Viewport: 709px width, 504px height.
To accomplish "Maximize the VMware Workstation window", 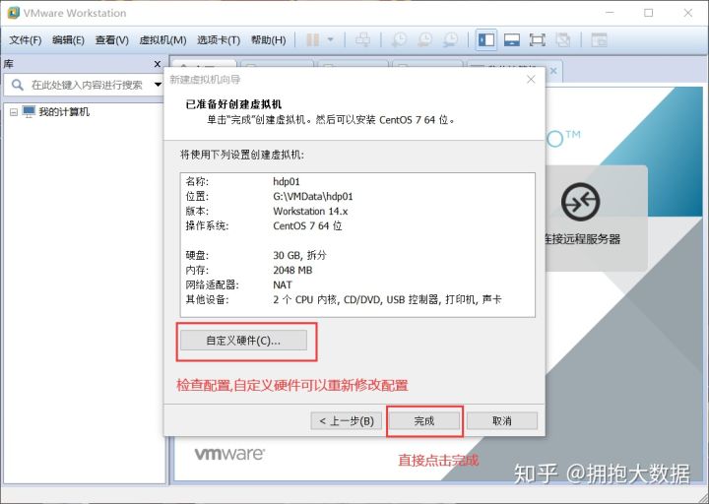I will point(648,13).
